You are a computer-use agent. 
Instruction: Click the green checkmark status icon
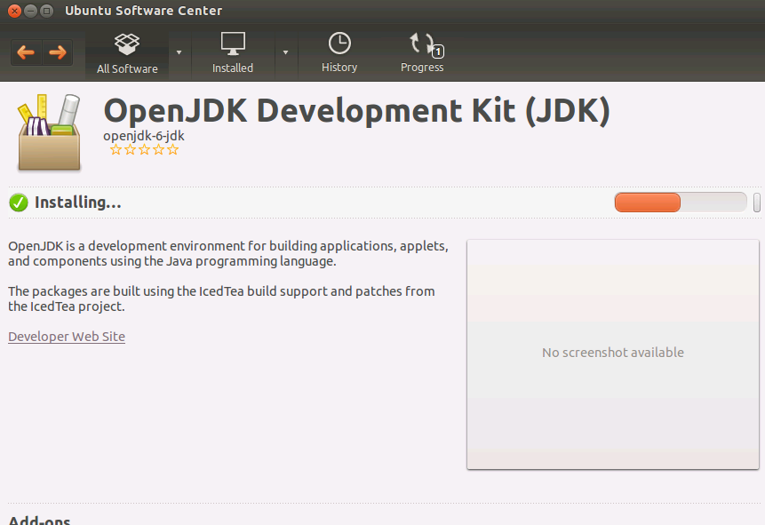coord(19,203)
